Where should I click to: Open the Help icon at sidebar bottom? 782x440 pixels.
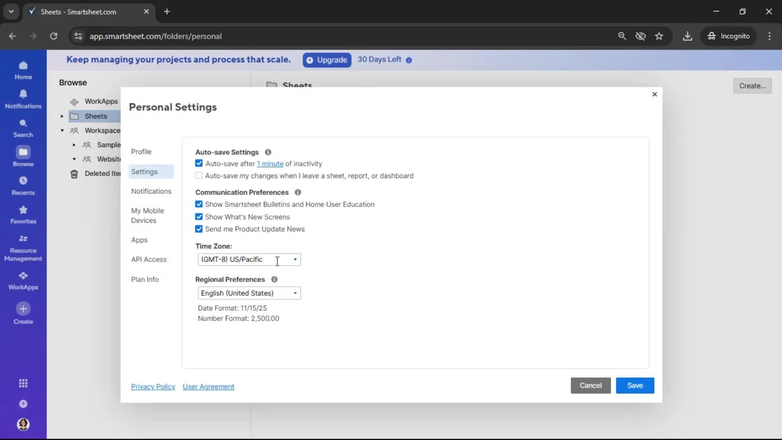click(x=23, y=404)
